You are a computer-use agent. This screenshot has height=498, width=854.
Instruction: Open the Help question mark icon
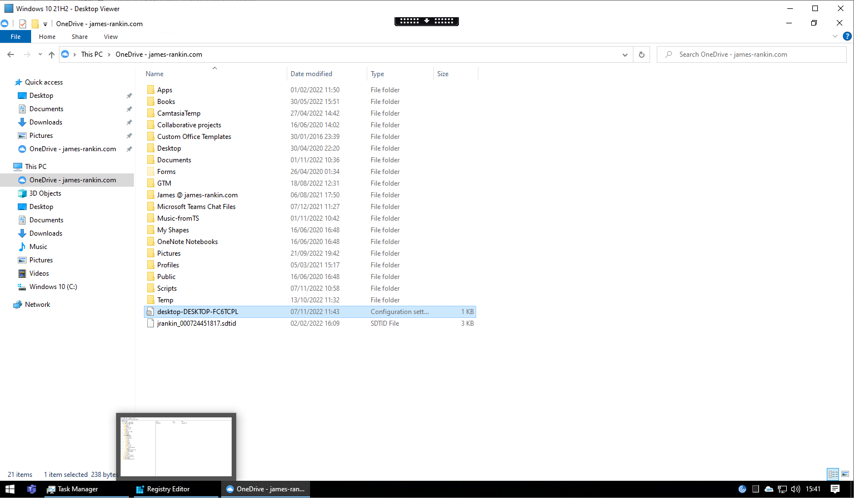coord(847,37)
